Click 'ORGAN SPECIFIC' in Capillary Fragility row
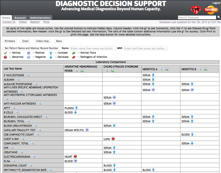This screenshot has width=221, height=173. [x=74, y=130]
